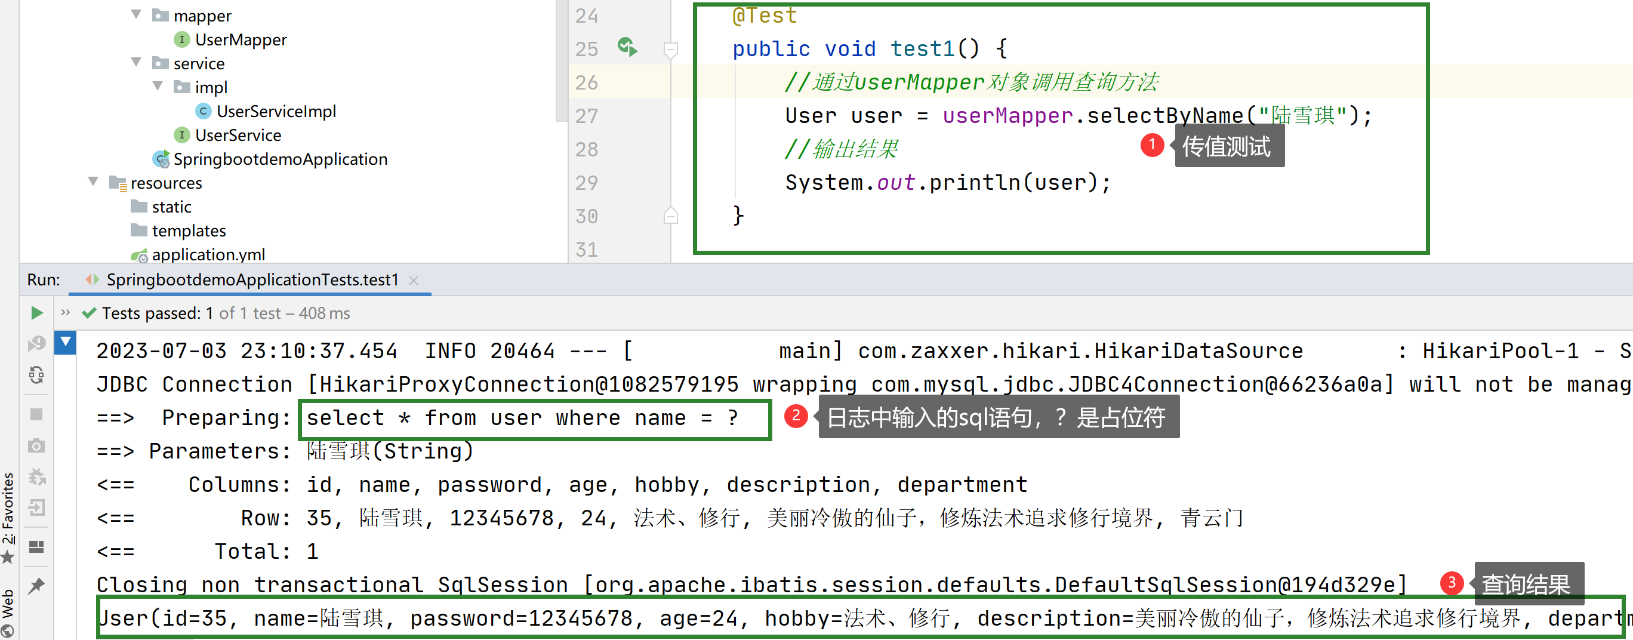Expand hidden toolbar items with double chevron
The width and height of the screenshot is (1633, 640).
tap(65, 312)
